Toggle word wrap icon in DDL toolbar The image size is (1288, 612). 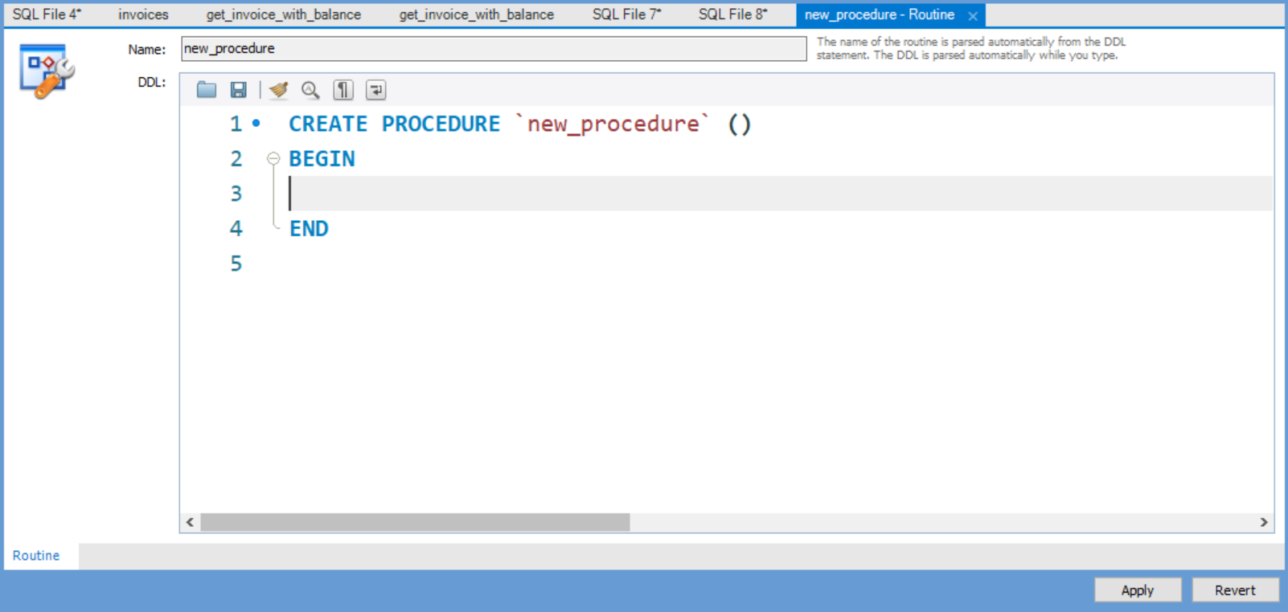(x=375, y=90)
